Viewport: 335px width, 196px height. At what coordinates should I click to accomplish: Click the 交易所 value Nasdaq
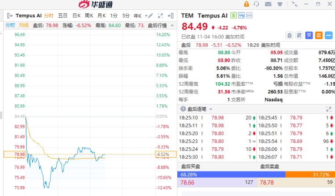[x=273, y=100]
